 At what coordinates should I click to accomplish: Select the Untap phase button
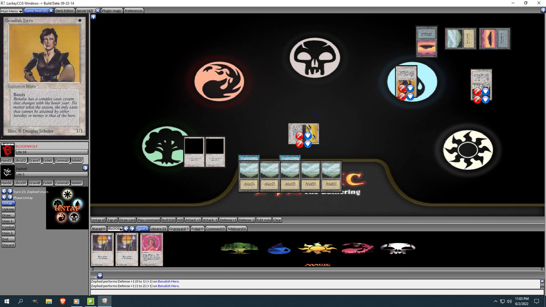click(8, 203)
